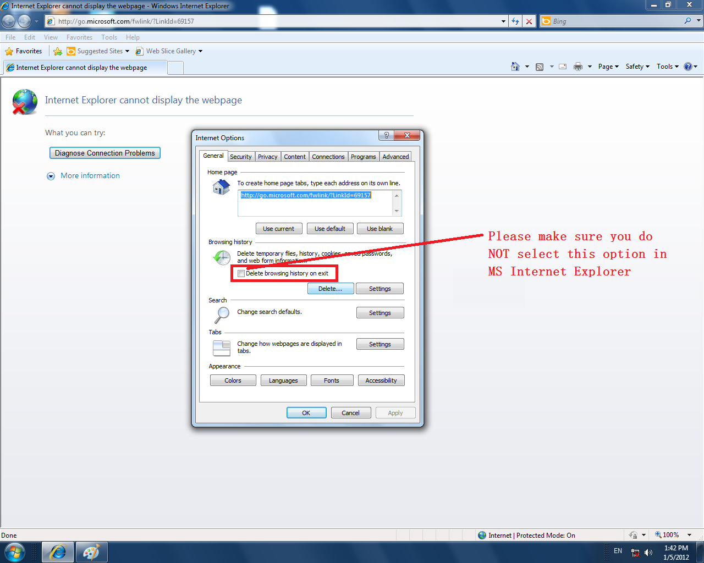Viewport: 704px width, 563px height.
Task: Click Suggested Sites favorites bar item
Action: click(x=98, y=51)
